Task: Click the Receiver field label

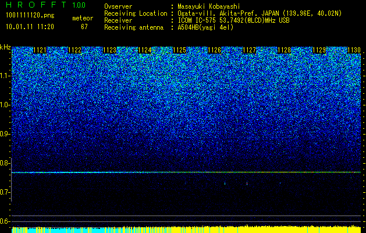Action: (x=118, y=20)
